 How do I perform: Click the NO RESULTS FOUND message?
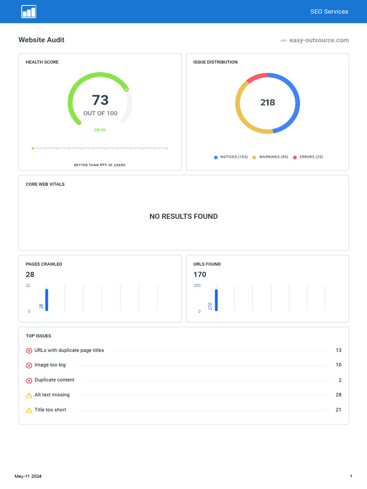183,216
